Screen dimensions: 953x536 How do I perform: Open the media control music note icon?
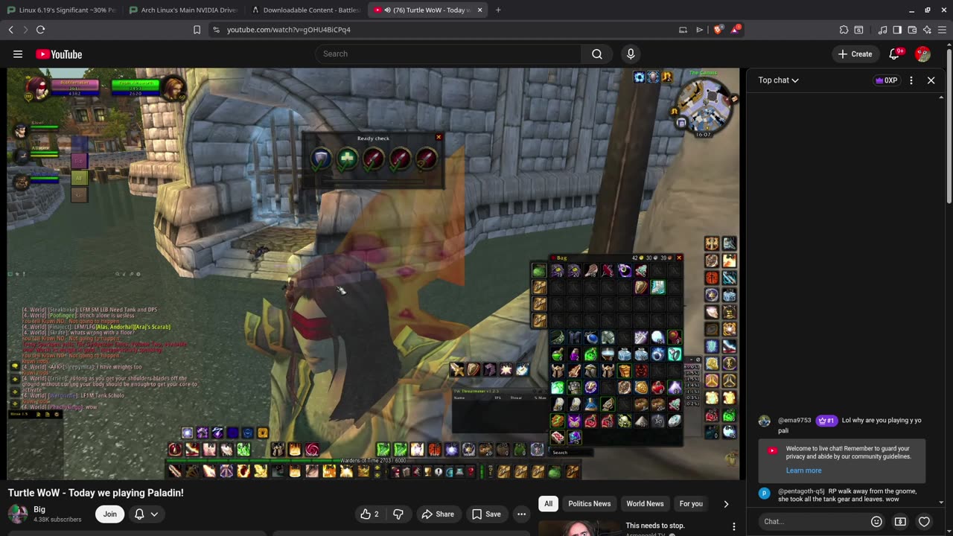coord(882,30)
